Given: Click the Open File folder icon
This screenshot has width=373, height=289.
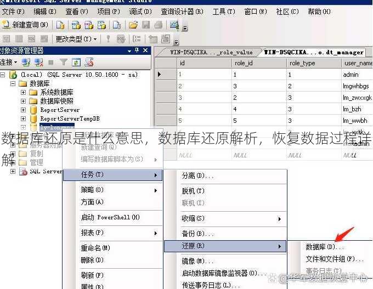Looking at the screenshot, I should click(133, 25).
